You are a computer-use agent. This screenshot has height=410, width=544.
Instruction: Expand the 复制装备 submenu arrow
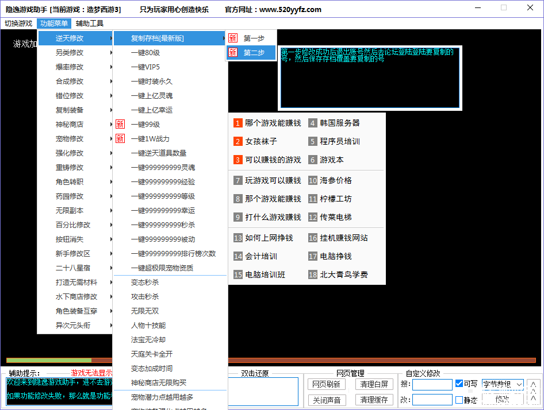pyautogui.click(x=111, y=110)
